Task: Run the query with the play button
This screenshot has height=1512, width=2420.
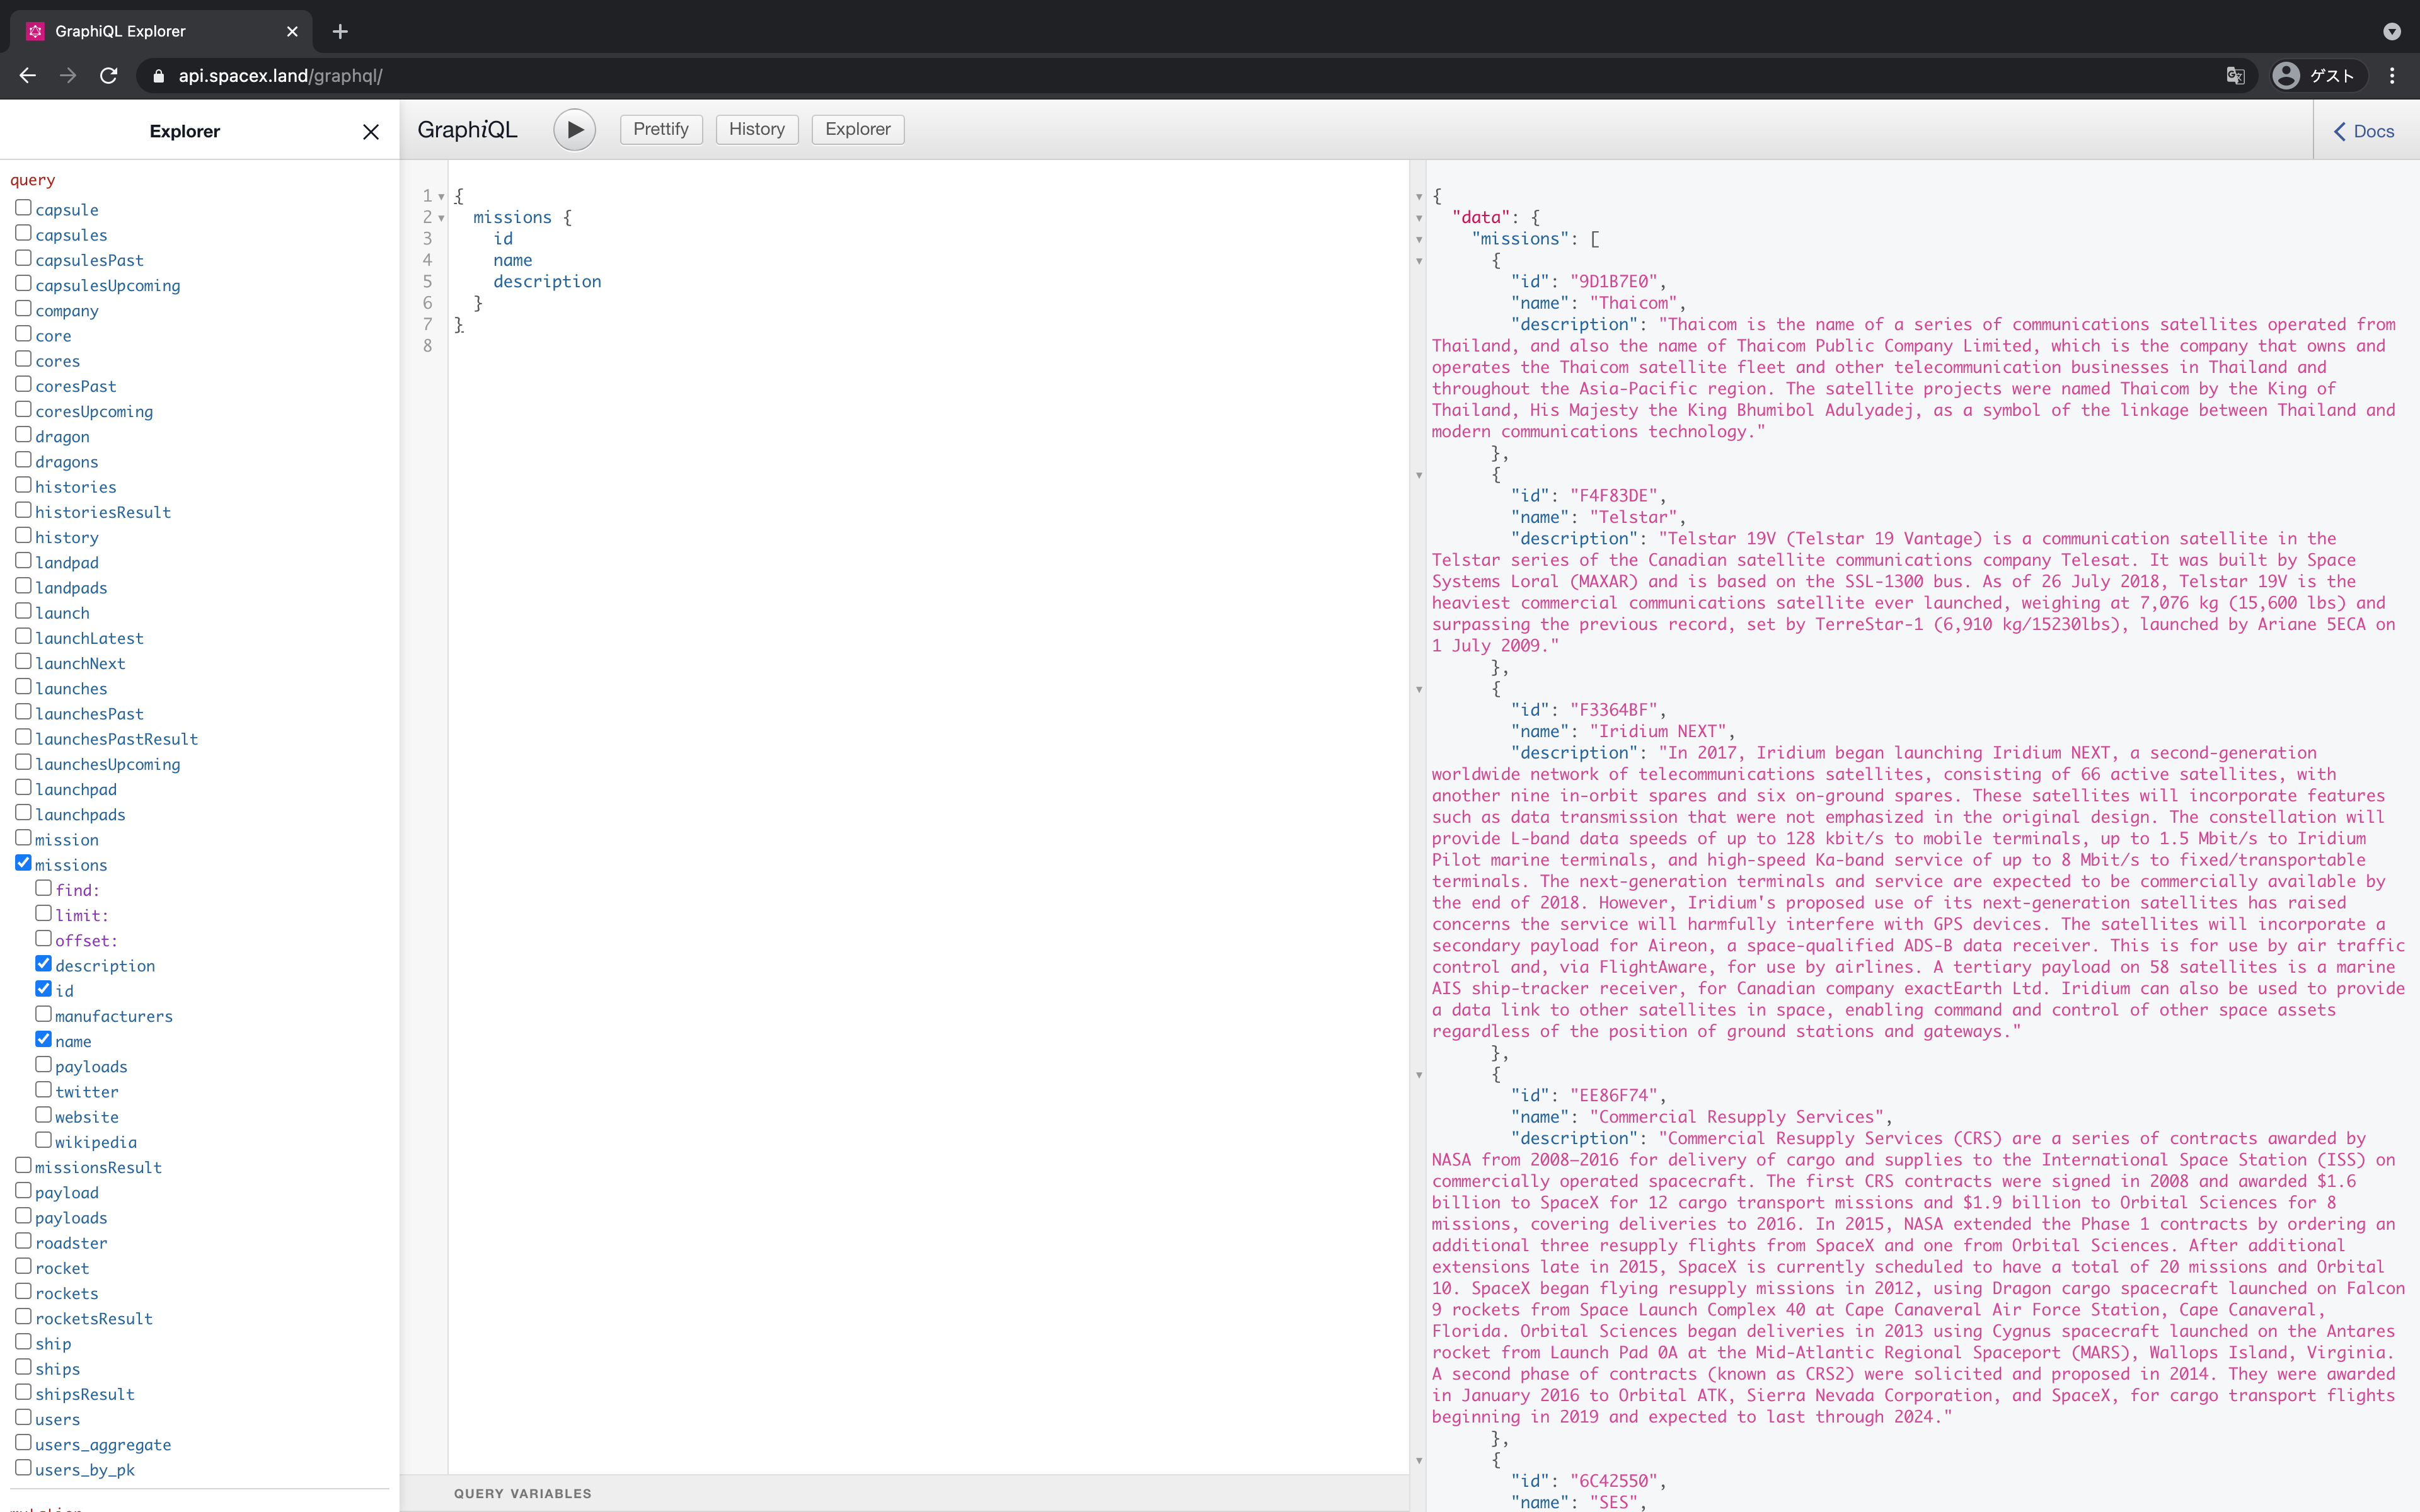Action: coord(574,129)
